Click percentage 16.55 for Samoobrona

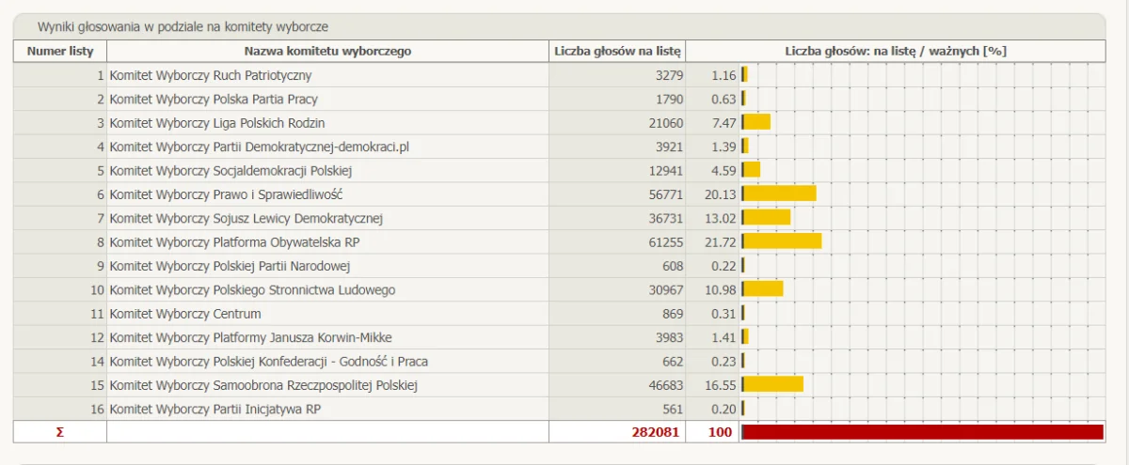(x=720, y=385)
